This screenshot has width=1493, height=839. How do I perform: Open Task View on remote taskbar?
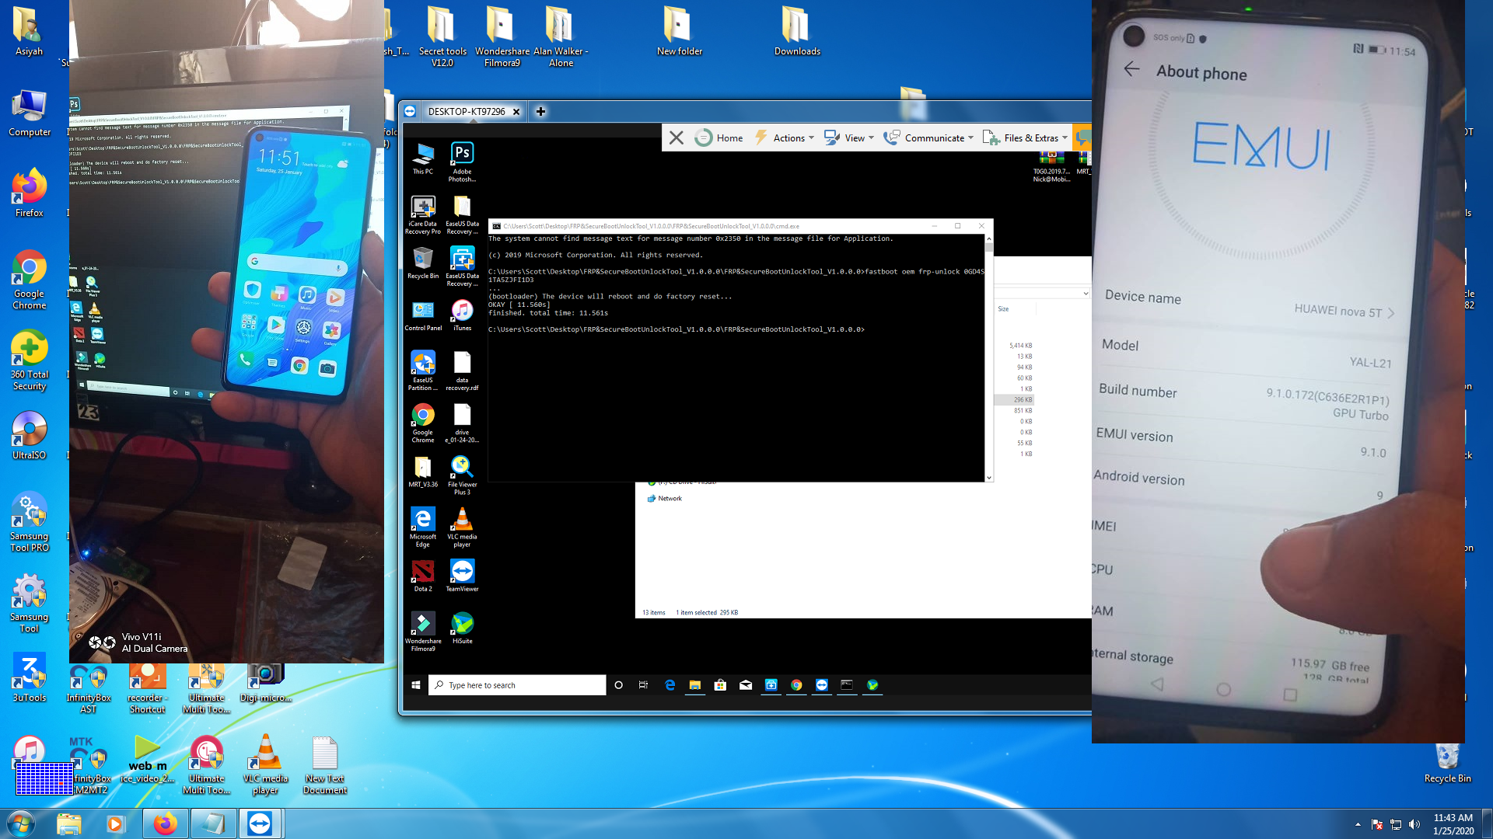[x=643, y=684]
